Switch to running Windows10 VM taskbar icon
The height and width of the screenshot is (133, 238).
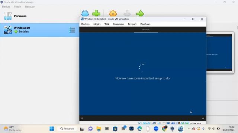pos(180,129)
